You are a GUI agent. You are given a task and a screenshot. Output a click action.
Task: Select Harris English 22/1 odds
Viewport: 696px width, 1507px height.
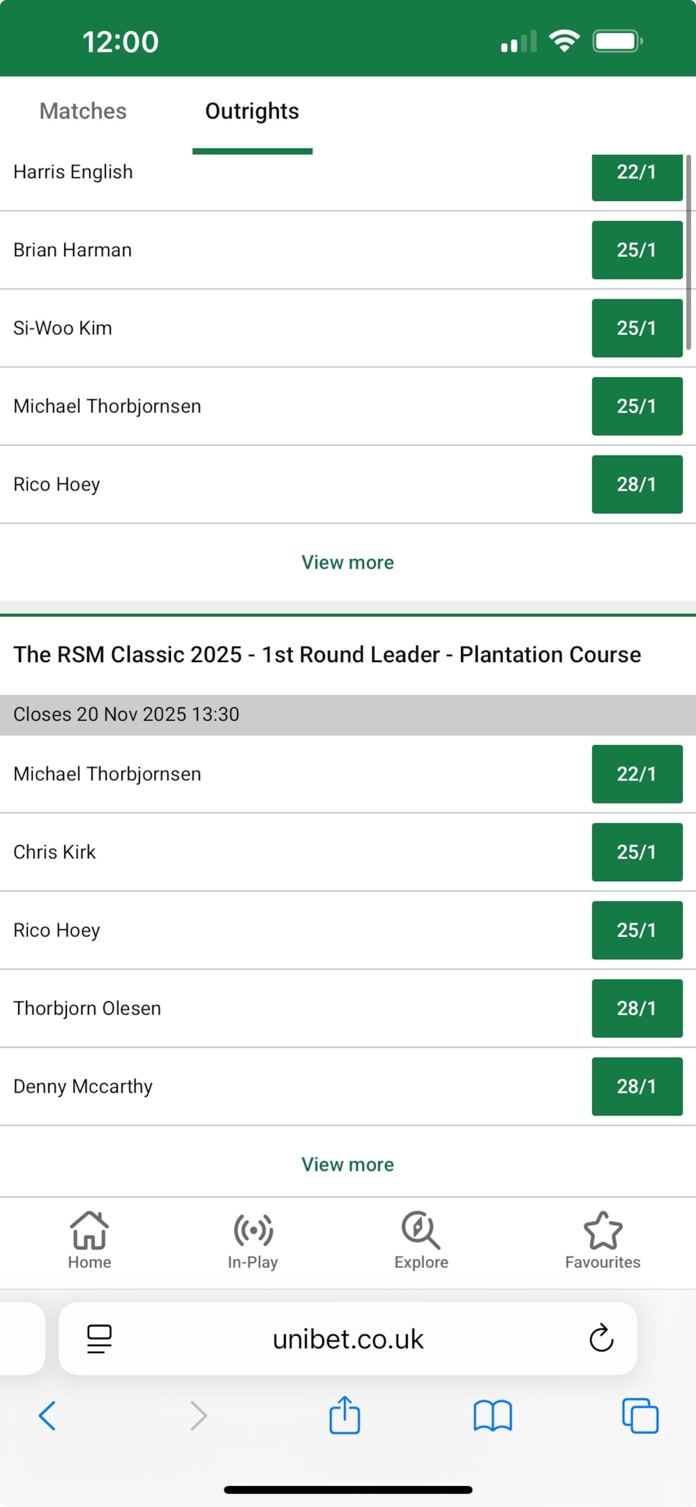pos(637,174)
